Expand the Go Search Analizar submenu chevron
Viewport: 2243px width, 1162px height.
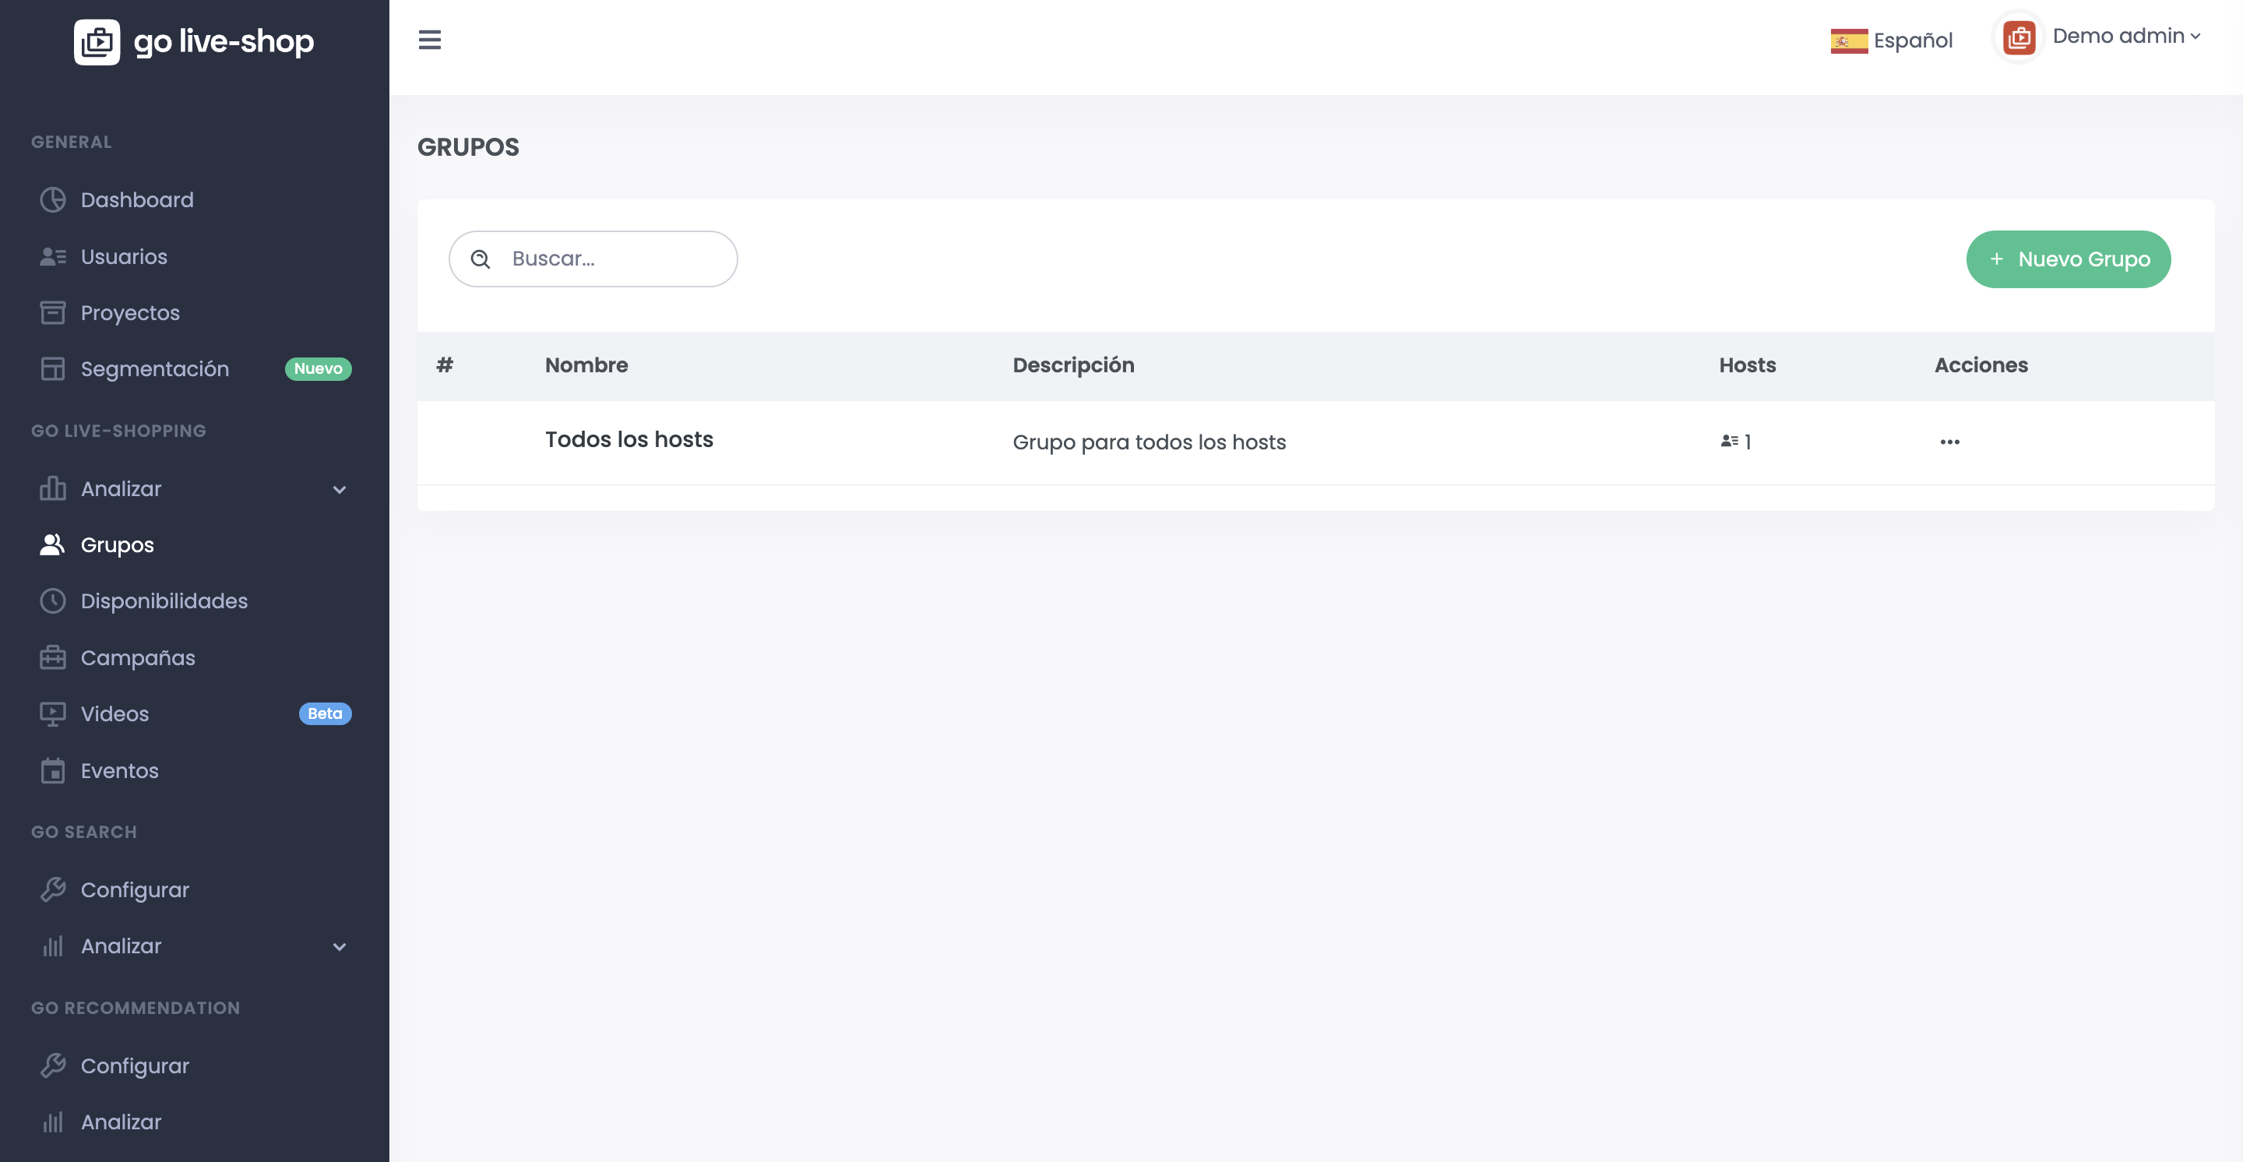(340, 946)
